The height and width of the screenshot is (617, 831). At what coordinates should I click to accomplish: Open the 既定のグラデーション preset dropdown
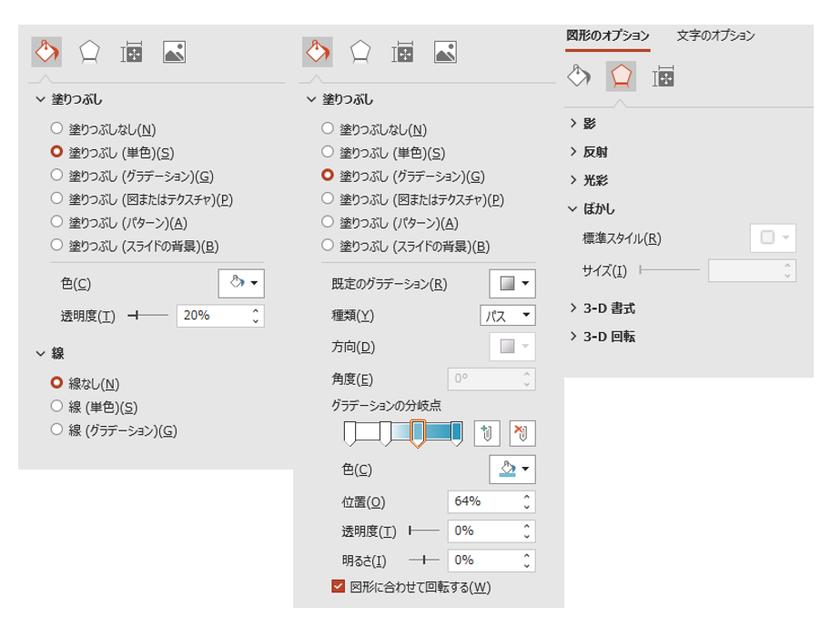tap(512, 284)
